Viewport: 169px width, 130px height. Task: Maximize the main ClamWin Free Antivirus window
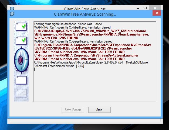pos(145,8)
